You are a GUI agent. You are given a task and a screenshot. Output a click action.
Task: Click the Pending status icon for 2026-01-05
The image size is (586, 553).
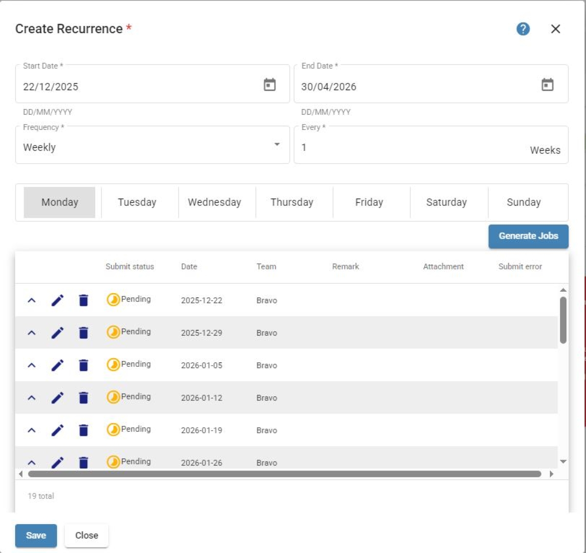113,364
